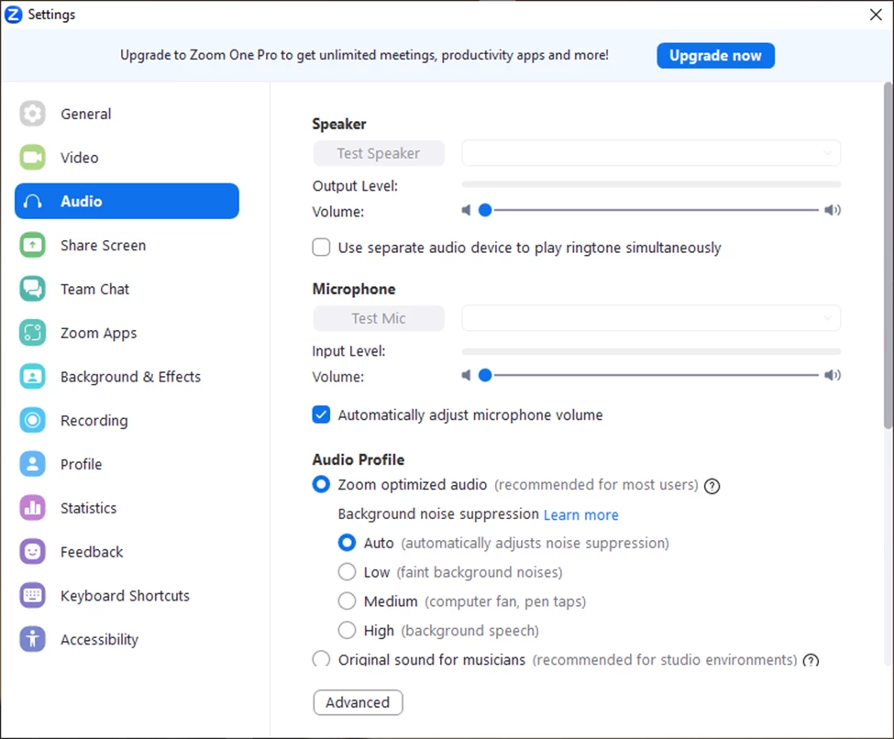Click the Video camera icon
This screenshot has height=739, width=894.
pos(32,158)
